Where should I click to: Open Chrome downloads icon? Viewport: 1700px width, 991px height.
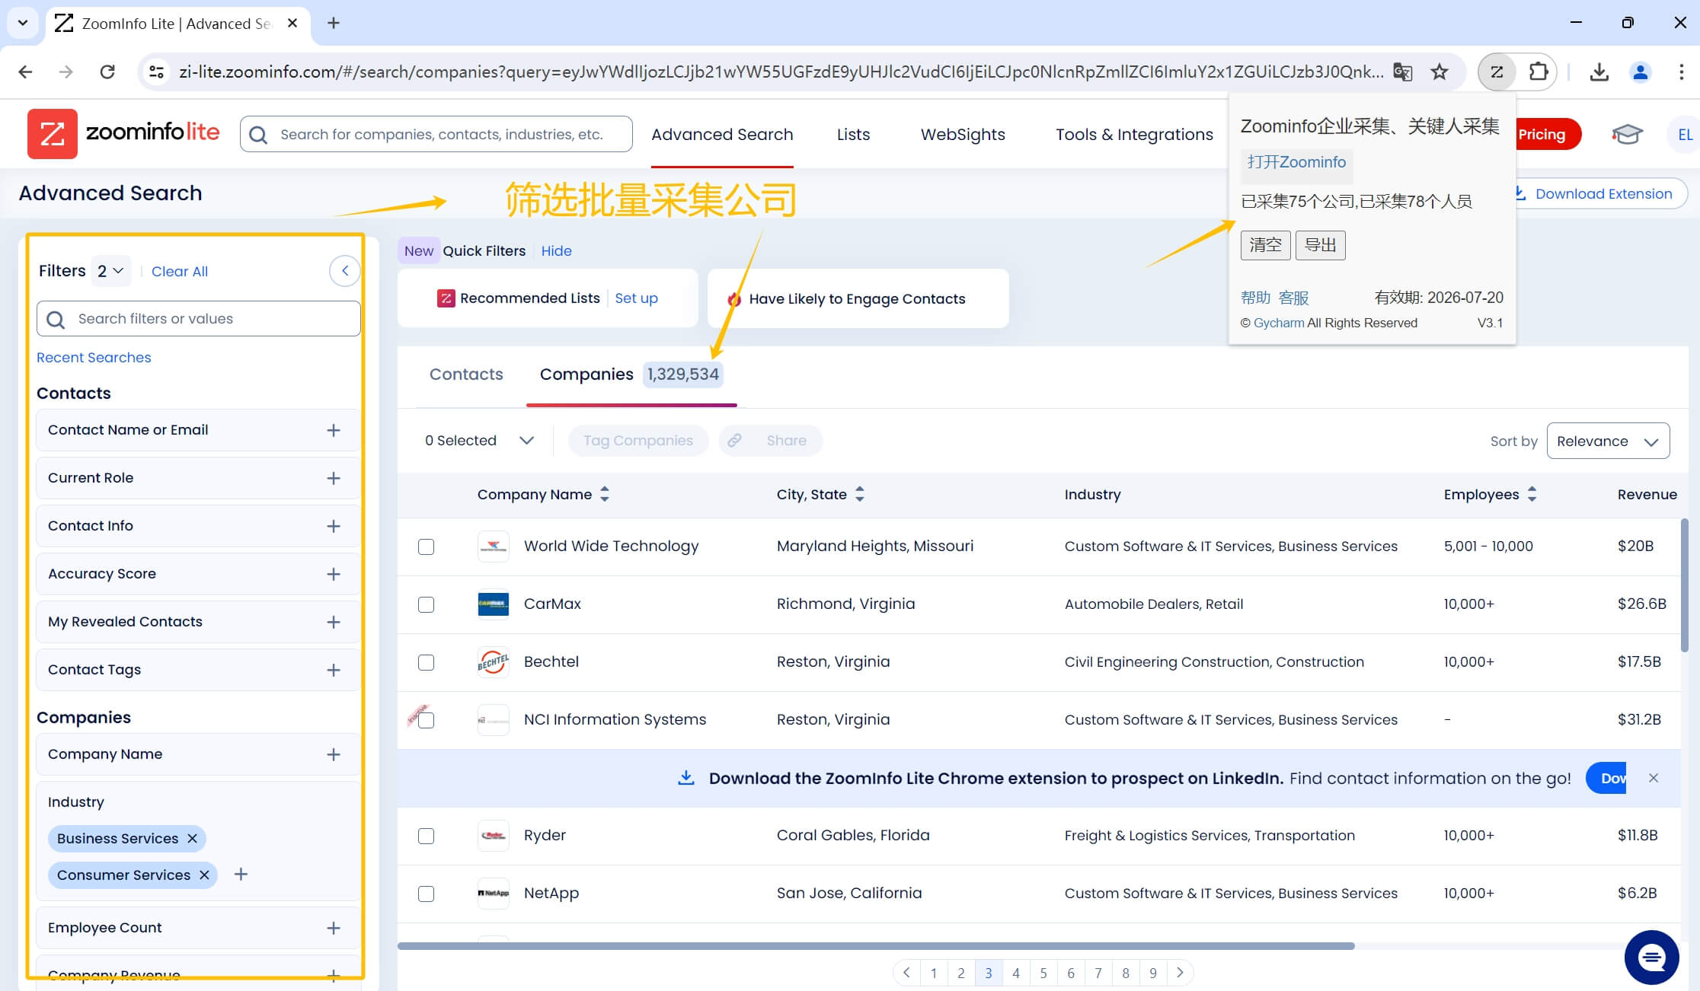tap(1599, 72)
